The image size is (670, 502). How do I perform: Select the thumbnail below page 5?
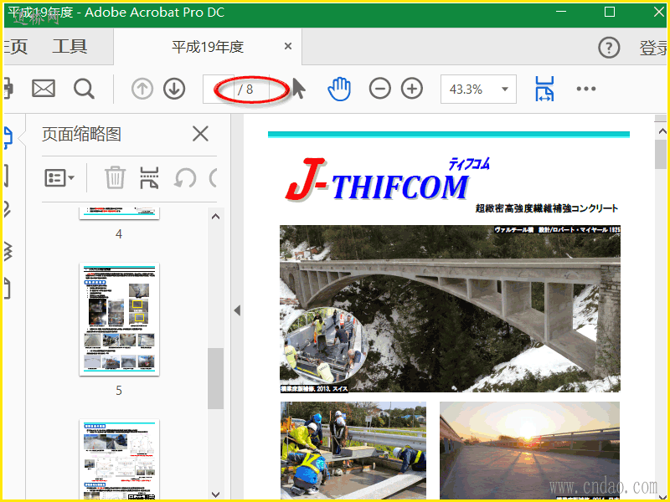tap(119, 459)
